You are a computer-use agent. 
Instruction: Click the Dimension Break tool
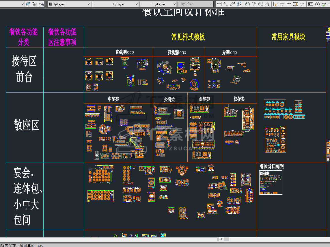302,4
